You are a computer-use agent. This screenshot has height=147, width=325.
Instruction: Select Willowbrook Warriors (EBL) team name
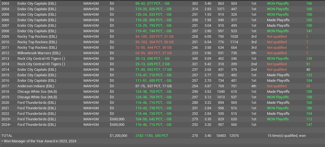pyautogui.click(x=39, y=53)
